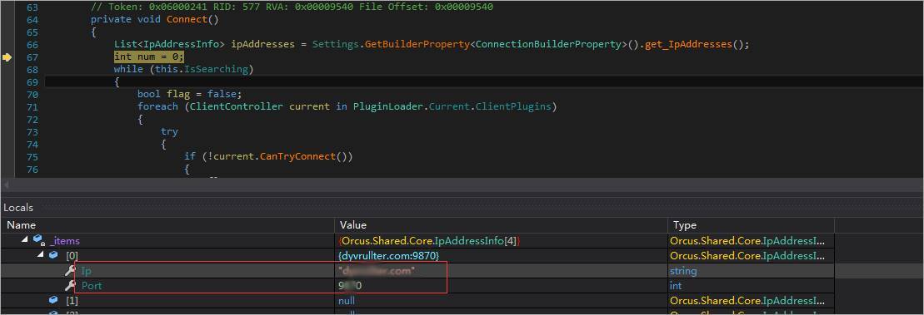Click the 'int' type cell
Image resolution: width=924 pixels, height=315 pixels.
coord(676,286)
